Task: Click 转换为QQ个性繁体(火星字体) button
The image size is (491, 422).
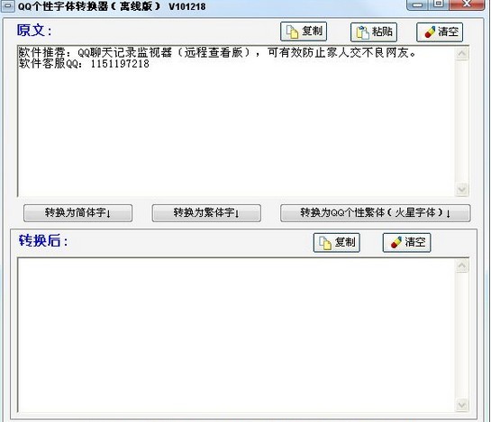Action: pyautogui.click(x=375, y=213)
